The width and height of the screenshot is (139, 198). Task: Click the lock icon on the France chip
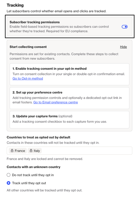click(12, 151)
